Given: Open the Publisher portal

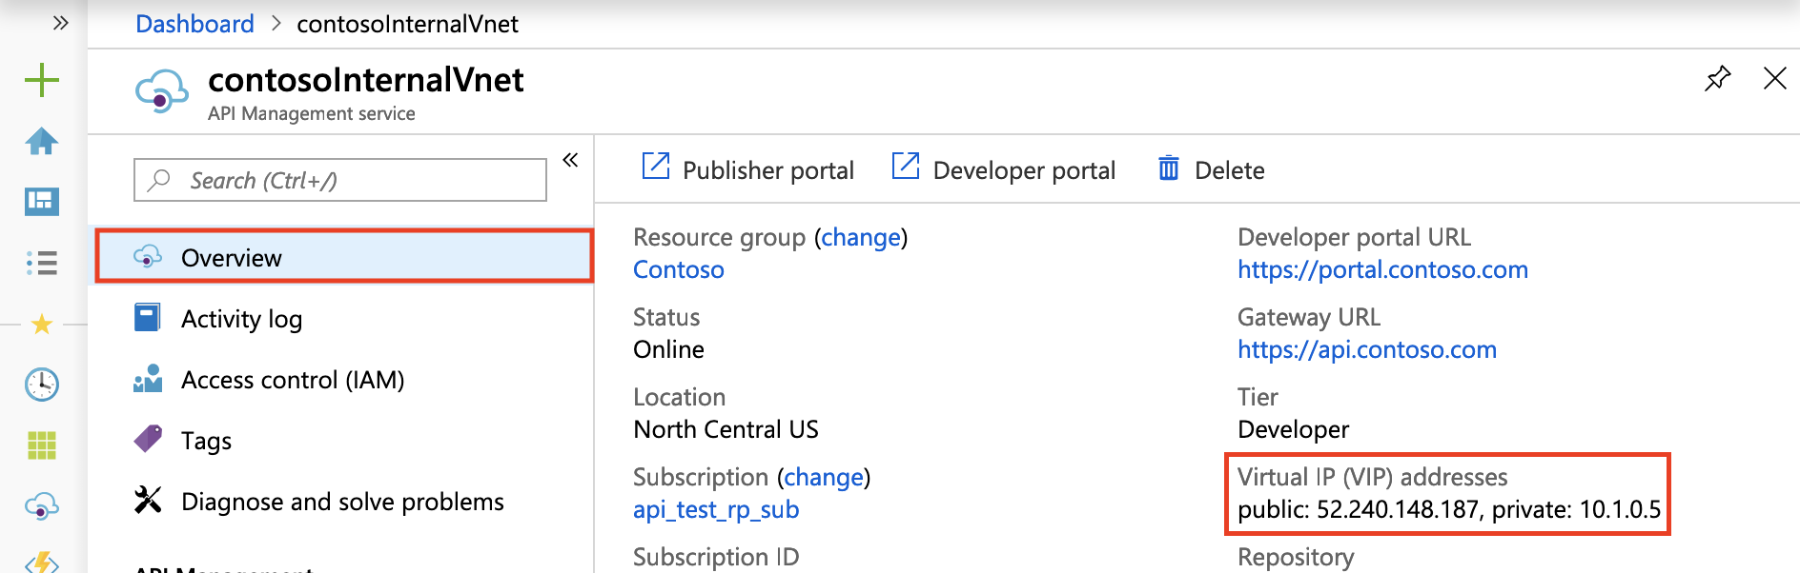Looking at the screenshot, I should (x=747, y=169).
